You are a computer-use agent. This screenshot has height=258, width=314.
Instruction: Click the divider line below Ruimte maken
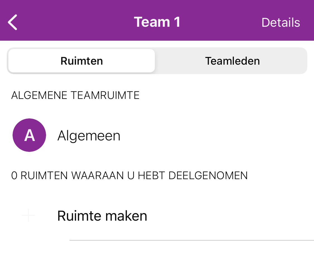pos(191,240)
